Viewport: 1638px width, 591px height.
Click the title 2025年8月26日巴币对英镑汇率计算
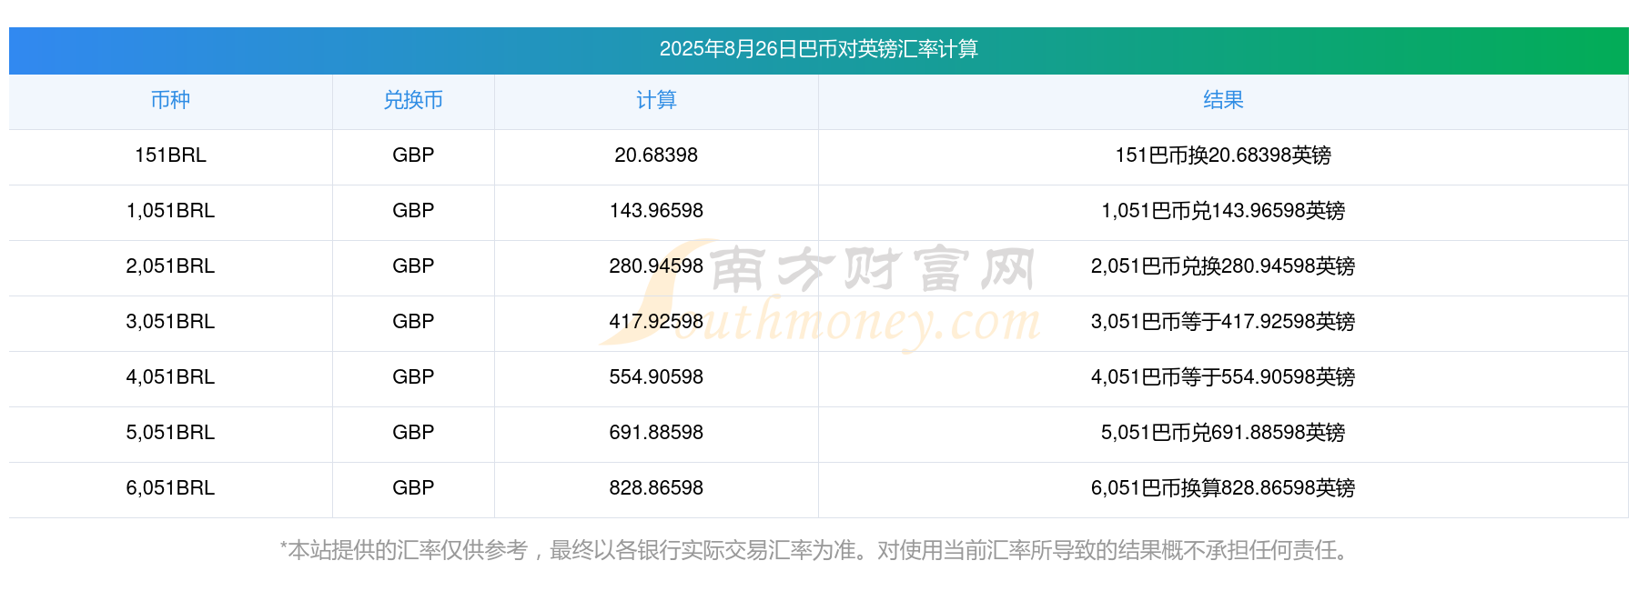coord(818,49)
